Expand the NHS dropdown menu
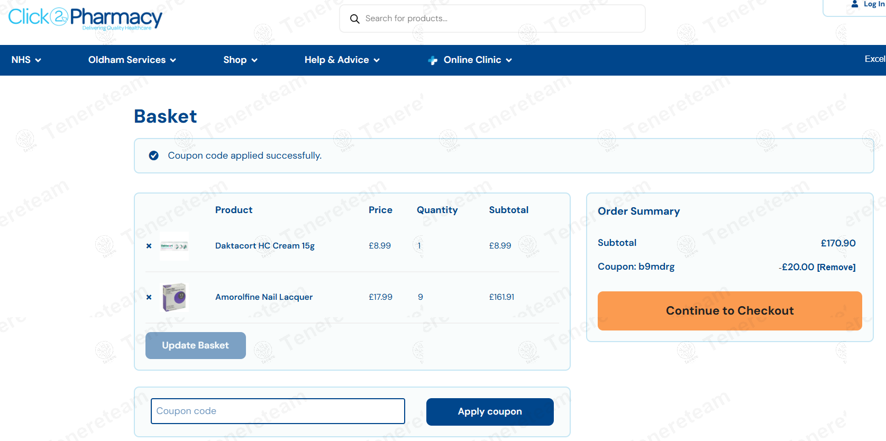 click(x=26, y=60)
